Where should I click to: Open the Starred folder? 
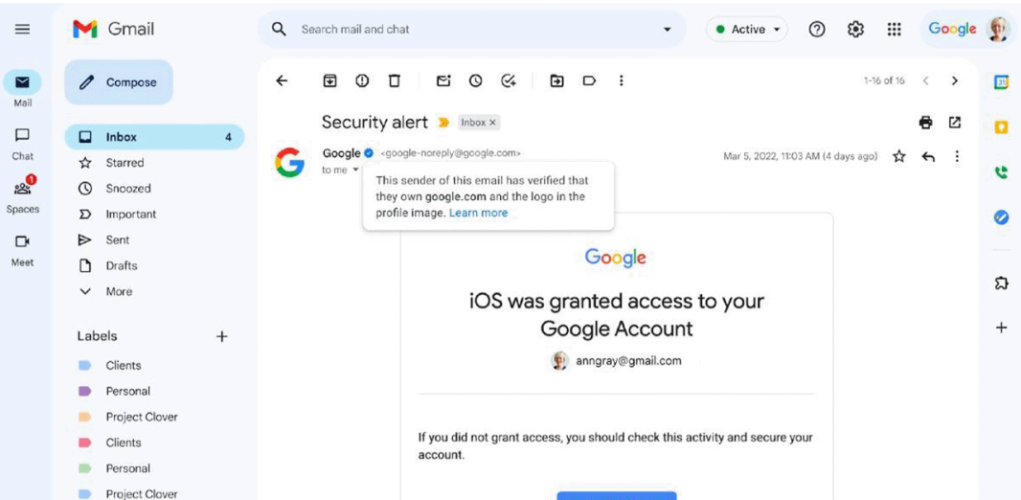[125, 163]
